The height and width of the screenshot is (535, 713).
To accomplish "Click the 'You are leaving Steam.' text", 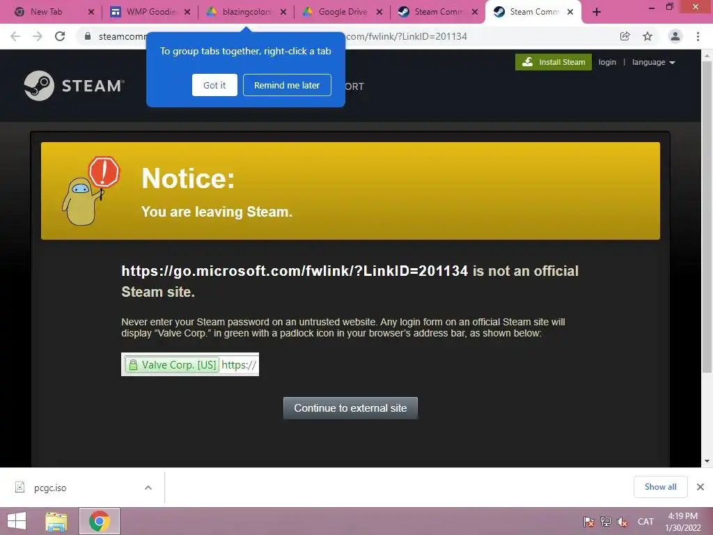I will (x=217, y=212).
